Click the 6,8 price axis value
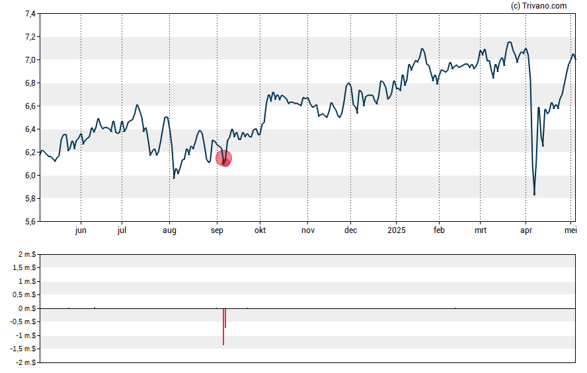The width and height of the screenshot is (587, 373). (x=30, y=83)
